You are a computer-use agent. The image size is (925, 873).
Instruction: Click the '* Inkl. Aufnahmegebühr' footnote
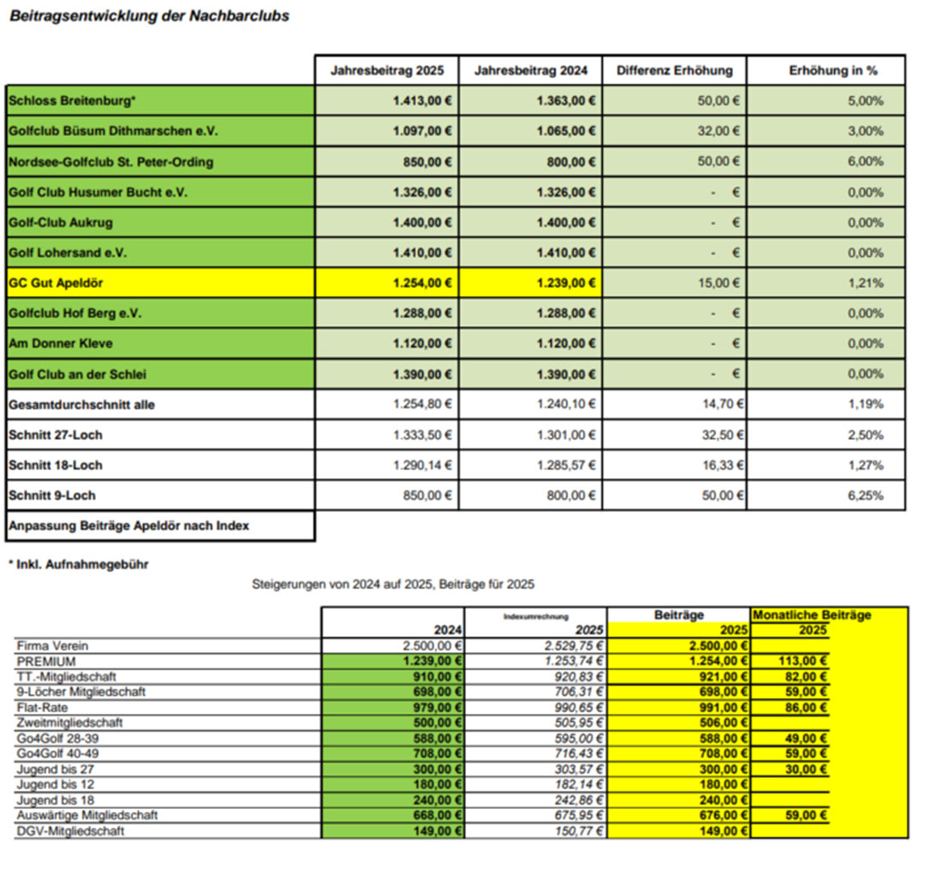coord(78,565)
